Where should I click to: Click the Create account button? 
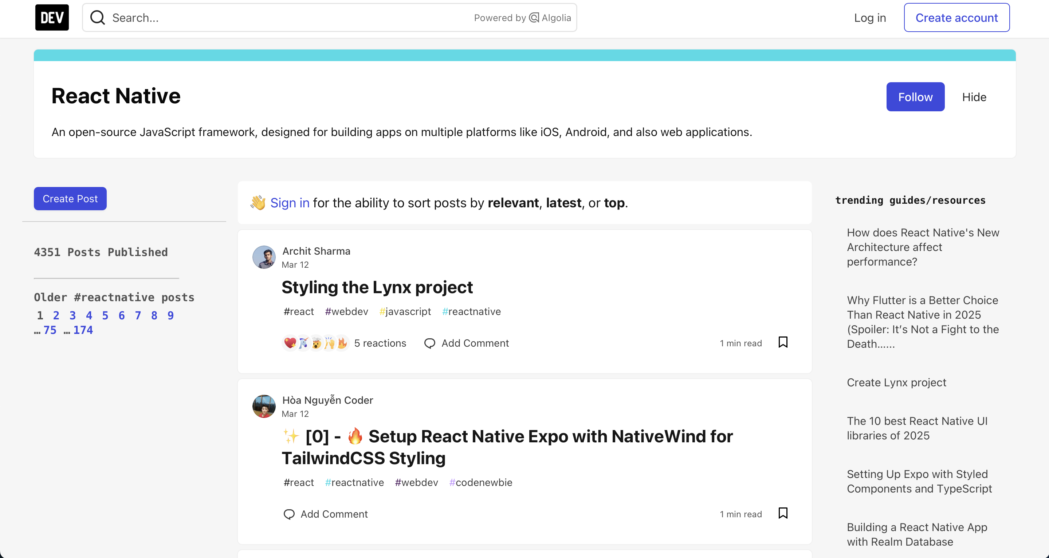tap(956, 17)
